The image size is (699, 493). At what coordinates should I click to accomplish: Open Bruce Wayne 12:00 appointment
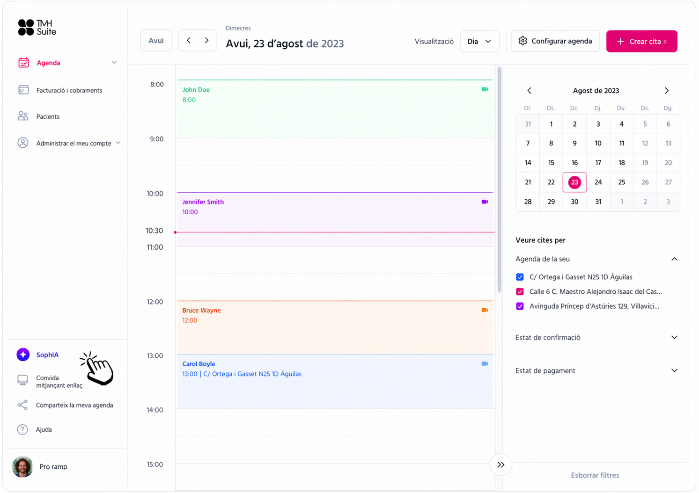(x=335, y=327)
